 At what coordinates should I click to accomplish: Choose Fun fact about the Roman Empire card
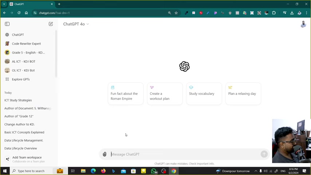tap(126, 94)
